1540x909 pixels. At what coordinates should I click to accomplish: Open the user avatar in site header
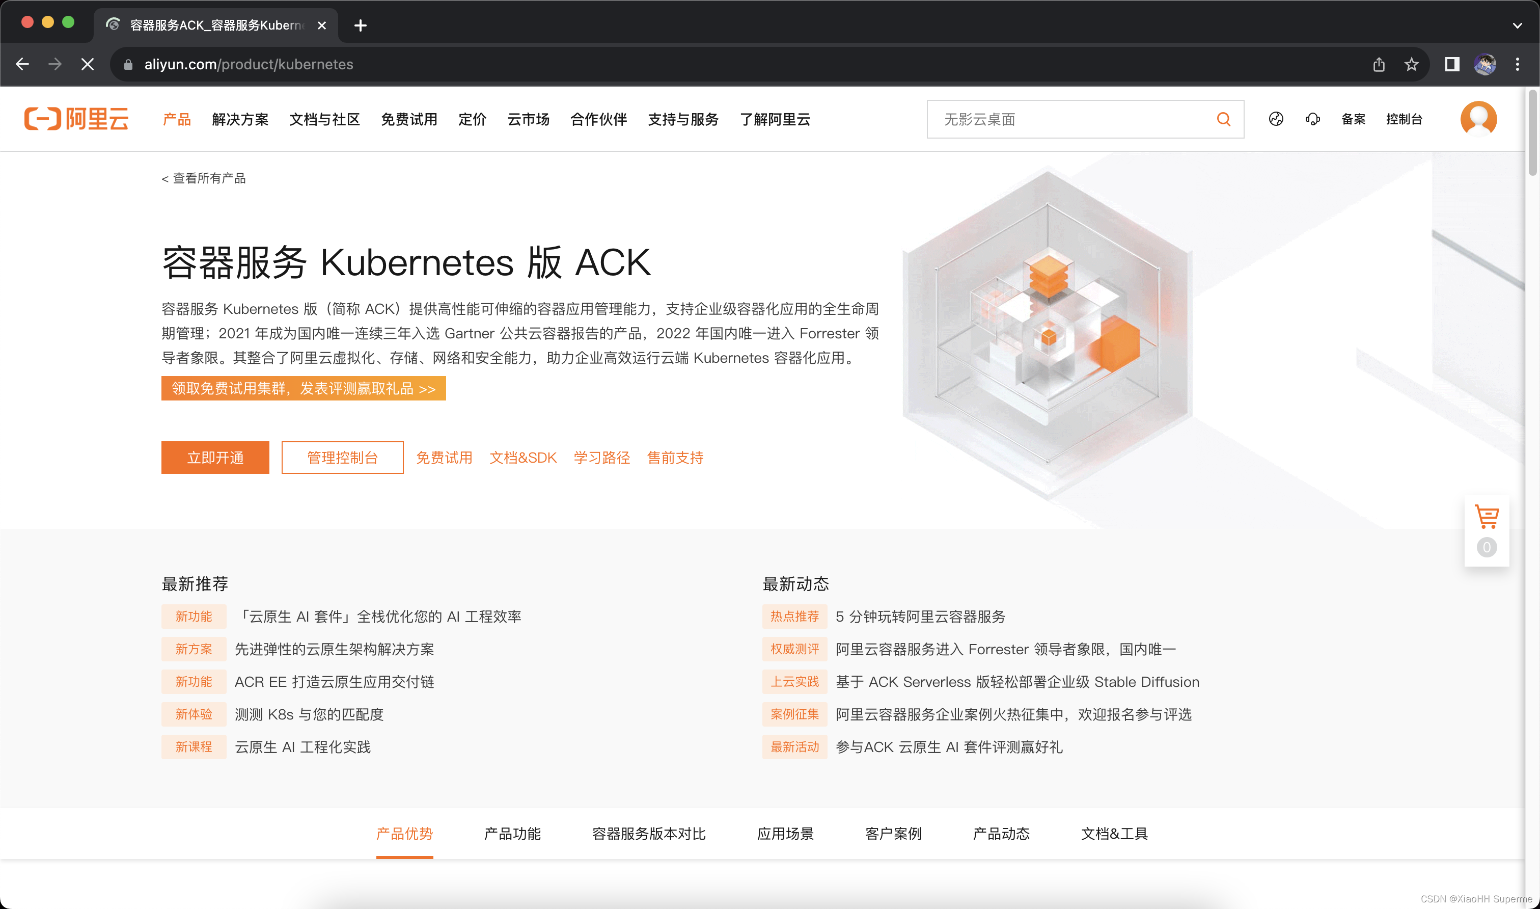click(x=1478, y=119)
